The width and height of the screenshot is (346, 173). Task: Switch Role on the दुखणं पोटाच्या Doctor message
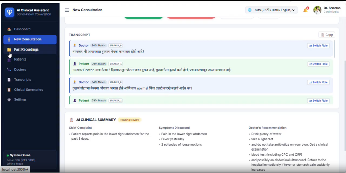(x=318, y=82)
